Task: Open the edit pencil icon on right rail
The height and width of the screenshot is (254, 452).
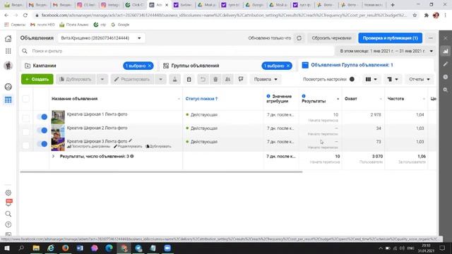Action: [446, 64]
